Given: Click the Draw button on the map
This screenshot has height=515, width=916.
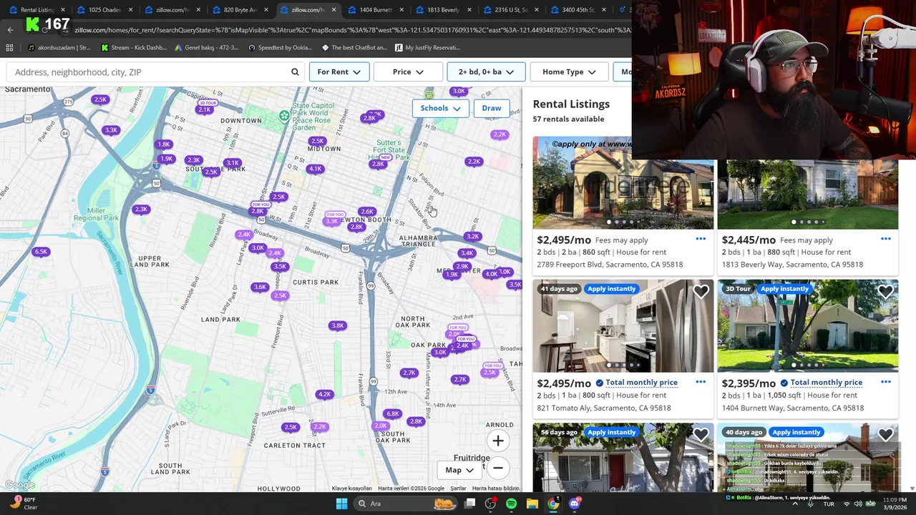Looking at the screenshot, I should click(492, 108).
